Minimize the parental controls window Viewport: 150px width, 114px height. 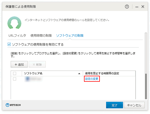coord(137,7)
